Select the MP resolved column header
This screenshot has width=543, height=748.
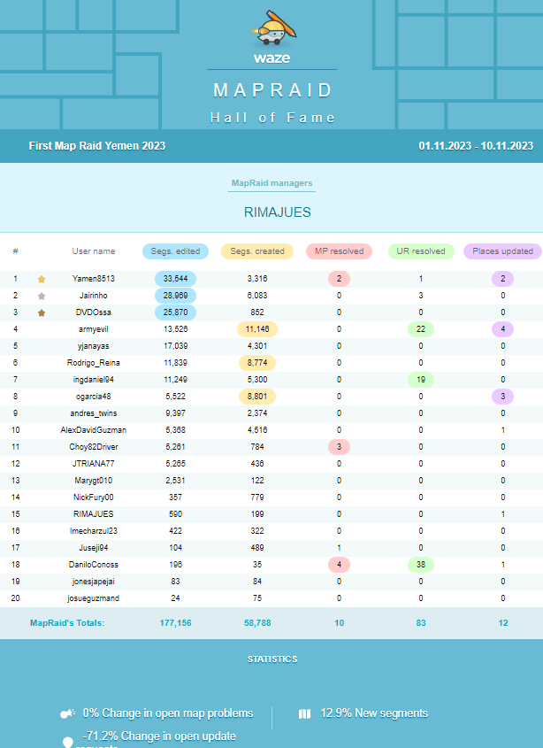click(x=339, y=251)
